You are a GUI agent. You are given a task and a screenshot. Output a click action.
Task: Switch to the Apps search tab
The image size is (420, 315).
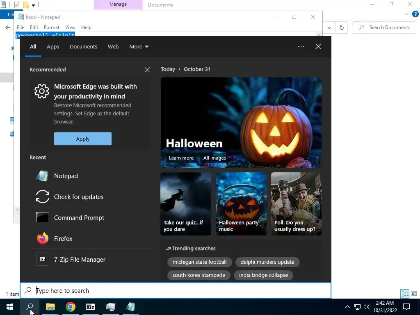[53, 47]
